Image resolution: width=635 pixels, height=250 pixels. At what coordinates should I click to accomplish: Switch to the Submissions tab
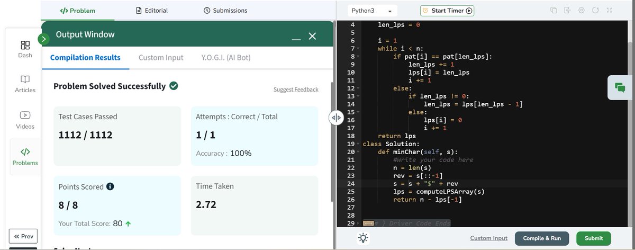[x=225, y=10]
